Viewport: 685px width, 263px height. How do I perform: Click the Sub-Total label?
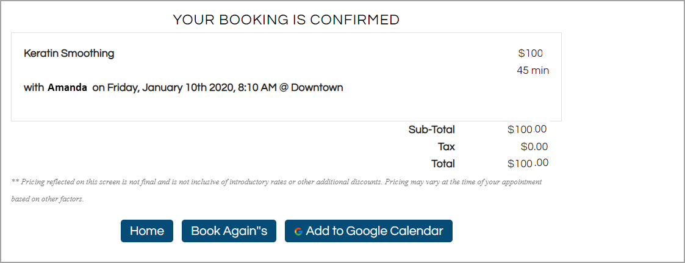(x=432, y=130)
